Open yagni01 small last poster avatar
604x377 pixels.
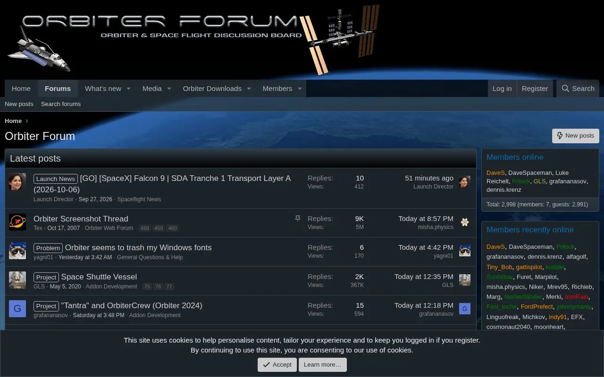465,251
